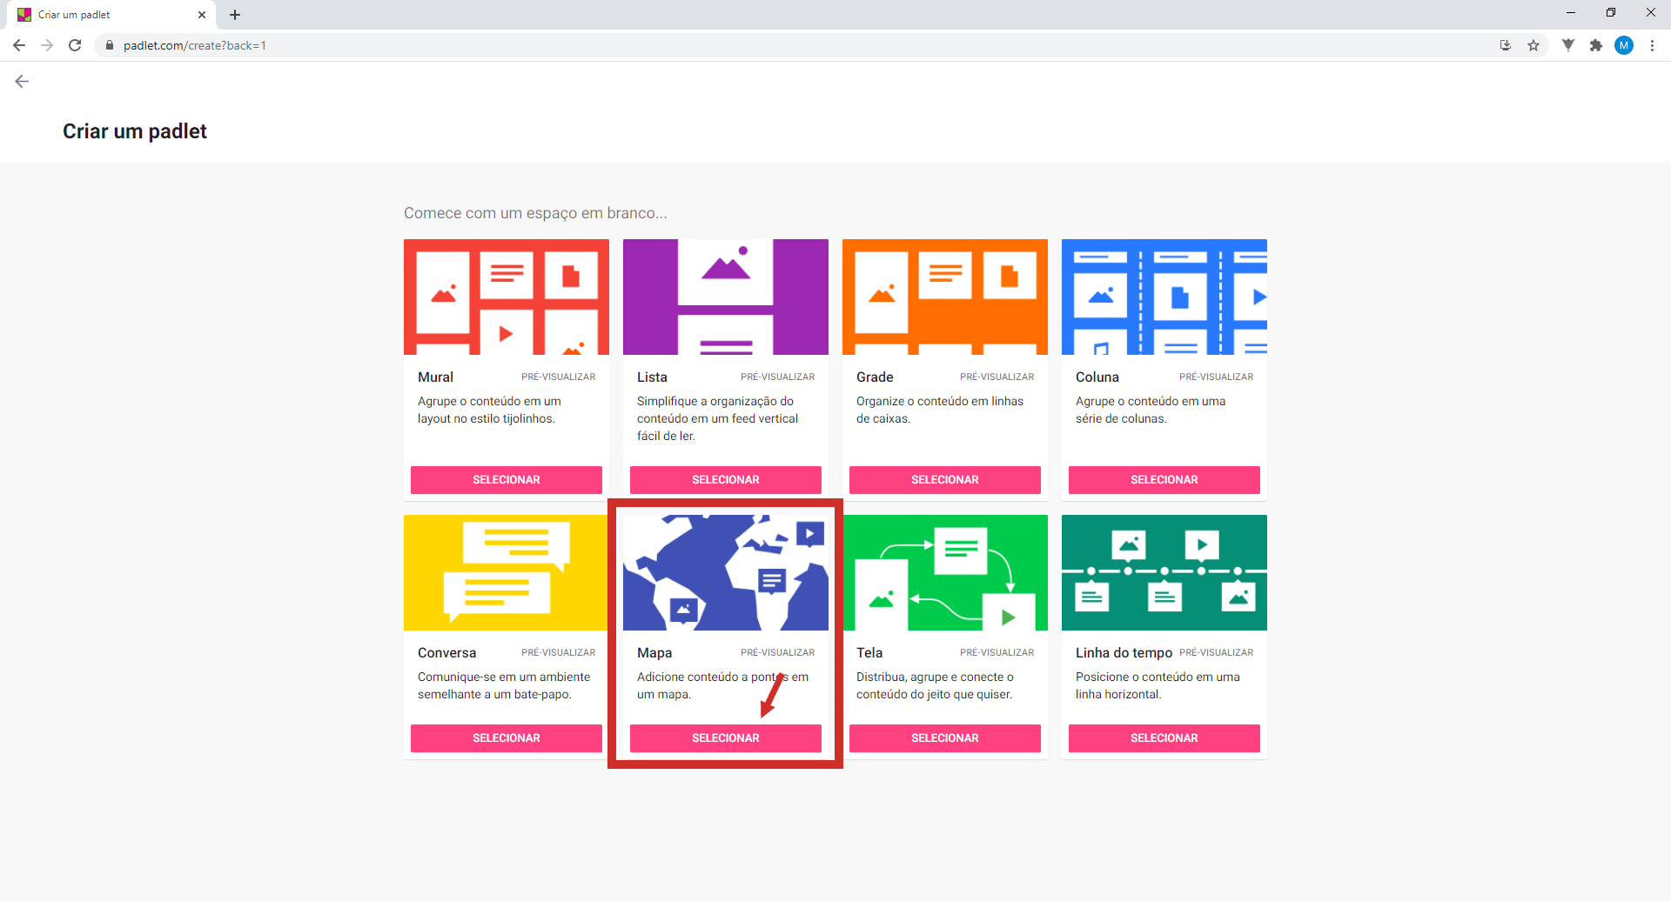The image size is (1671, 901).
Task: Restore down the Chrome window
Action: click(x=1611, y=12)
